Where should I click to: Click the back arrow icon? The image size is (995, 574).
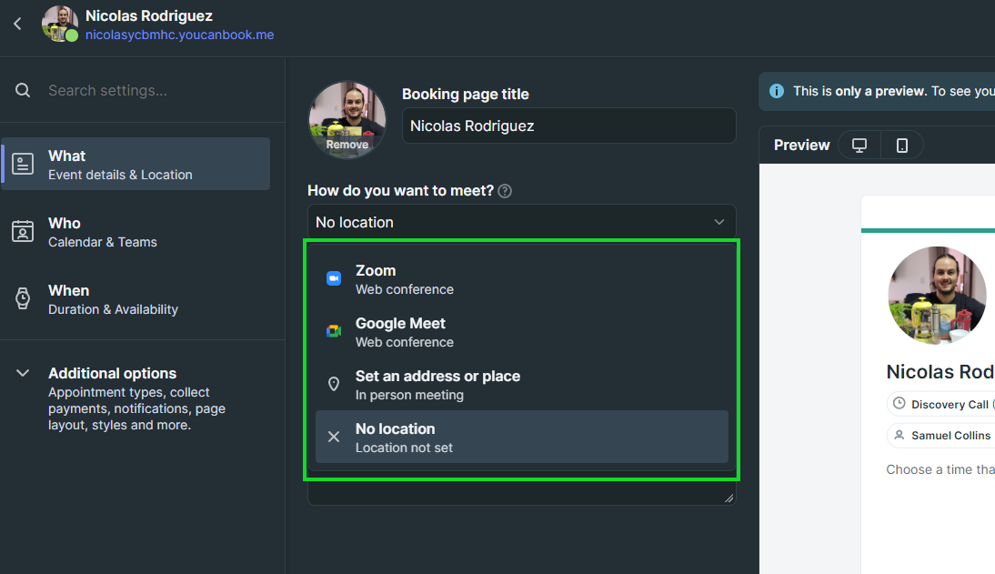pyautogui.click(x=17, y=24)
